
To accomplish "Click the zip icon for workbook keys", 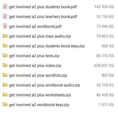I will pos(5,104).
